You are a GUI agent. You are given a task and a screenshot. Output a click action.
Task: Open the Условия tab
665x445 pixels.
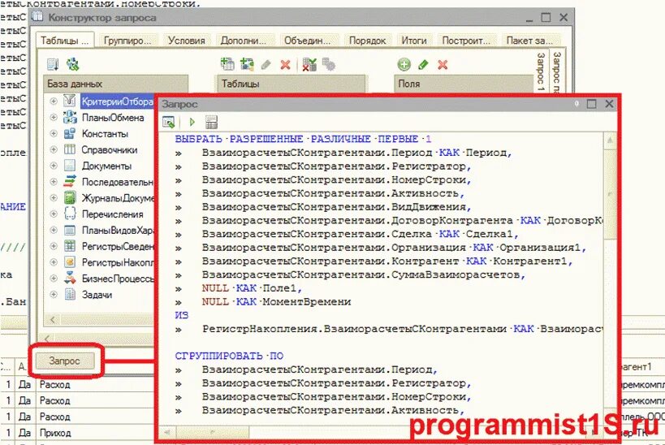[x=187, y=41]
